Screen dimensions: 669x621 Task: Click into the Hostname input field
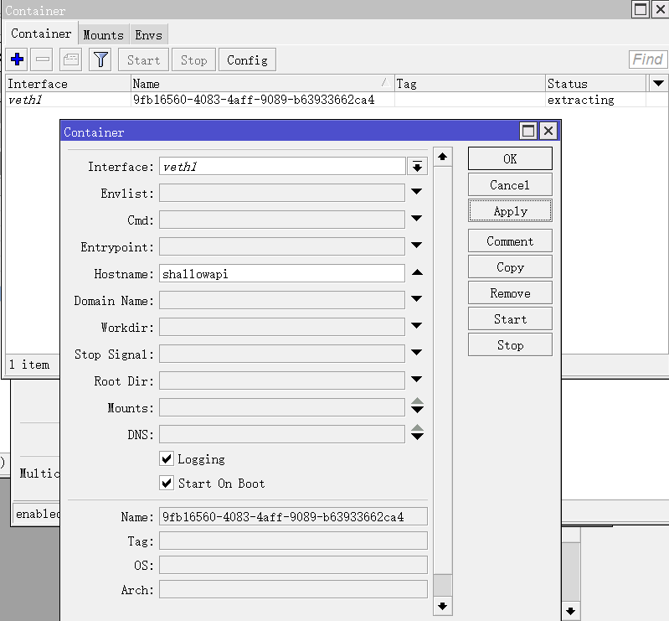pyautogui.click(x=282, y=273)
